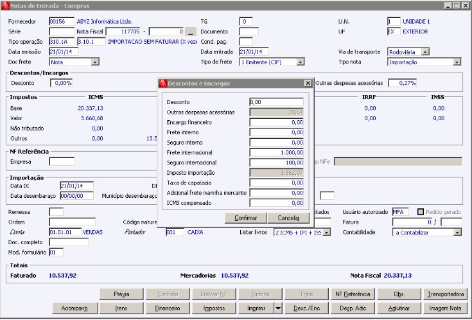Click the Imprimir button
The height and width of the screenshot is (320, 472).
point(256,308)
